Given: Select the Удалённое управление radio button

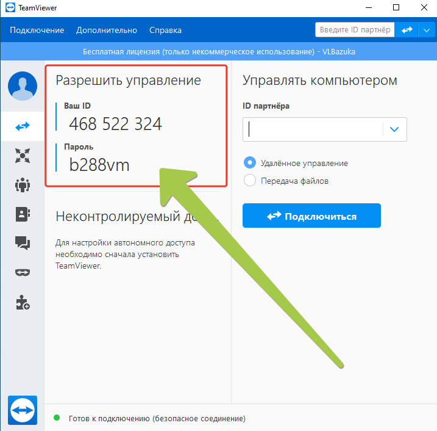Looking at the screenshot, I should [x=249, y=163].
